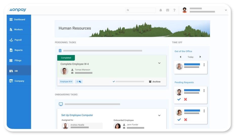Open three-dot menu on Out of Office card
The height and width of the screenshot is (135, 235).
coord(204,65)
